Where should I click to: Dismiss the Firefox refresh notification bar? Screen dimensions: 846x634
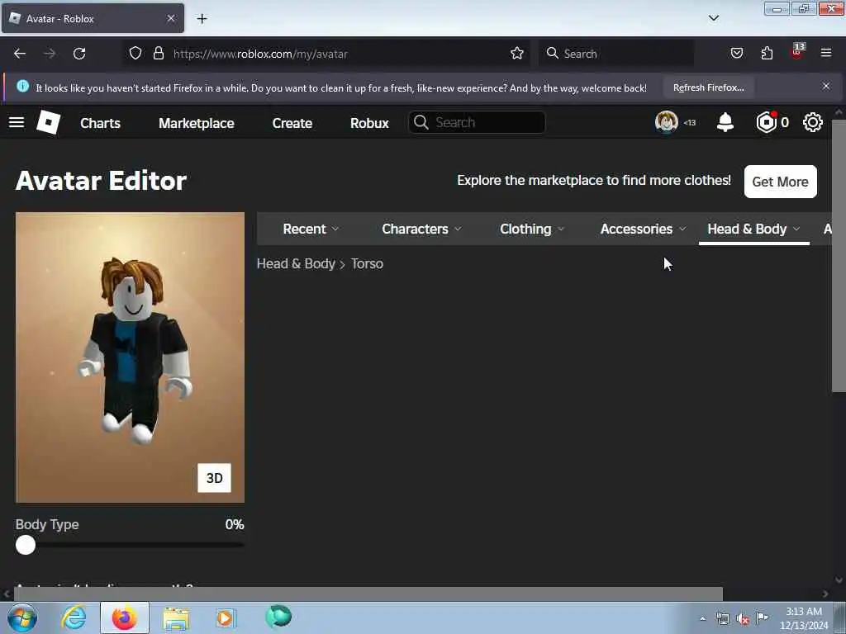click(x=826, y=86)
